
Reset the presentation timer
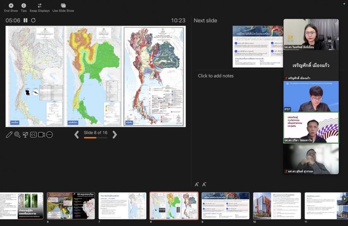click(33, 20)
